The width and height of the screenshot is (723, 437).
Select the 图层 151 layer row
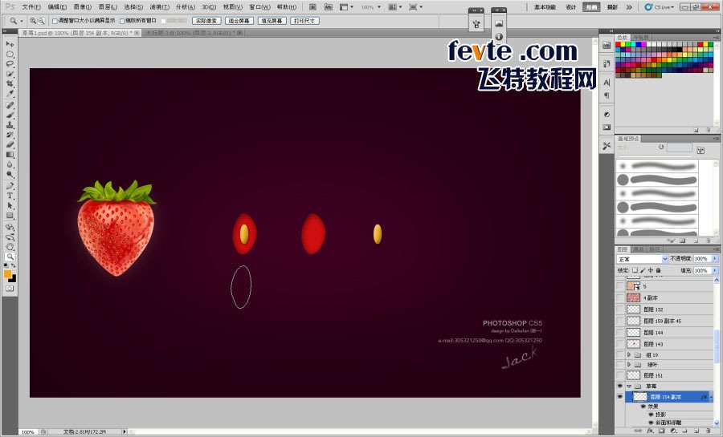point(665,375)
